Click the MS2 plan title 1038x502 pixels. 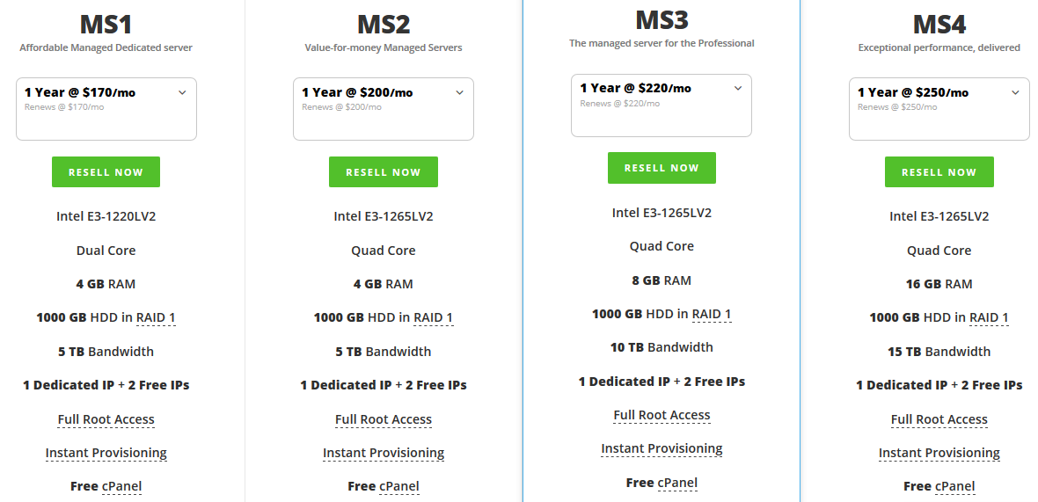[384, 24]
